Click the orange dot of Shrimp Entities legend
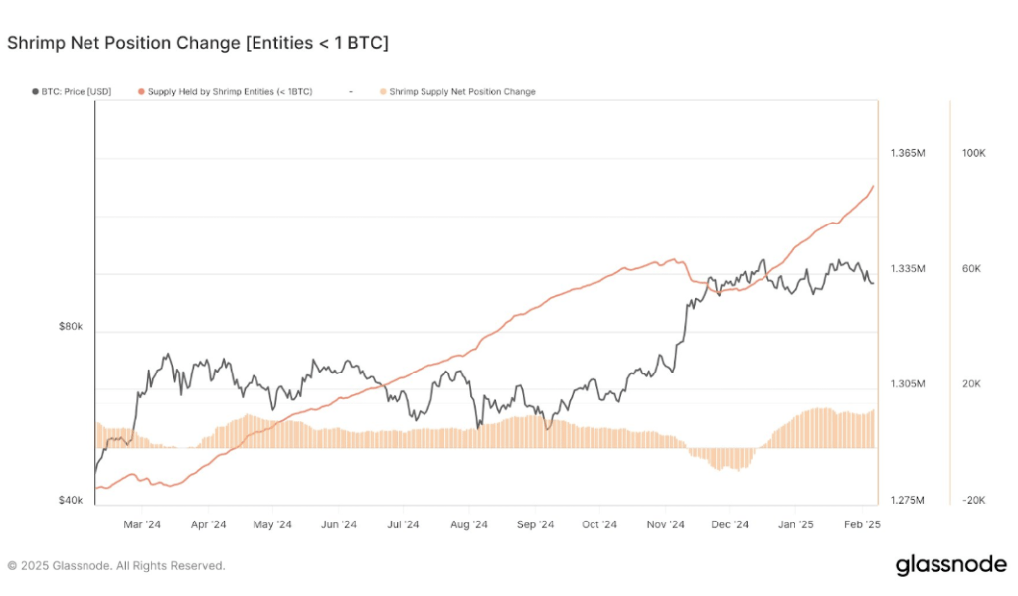 click(x=141, y=92)
